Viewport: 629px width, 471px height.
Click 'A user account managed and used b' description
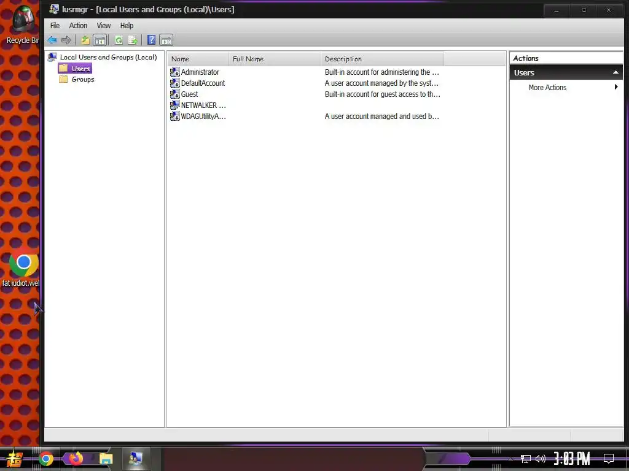click(x=382, y=116)
